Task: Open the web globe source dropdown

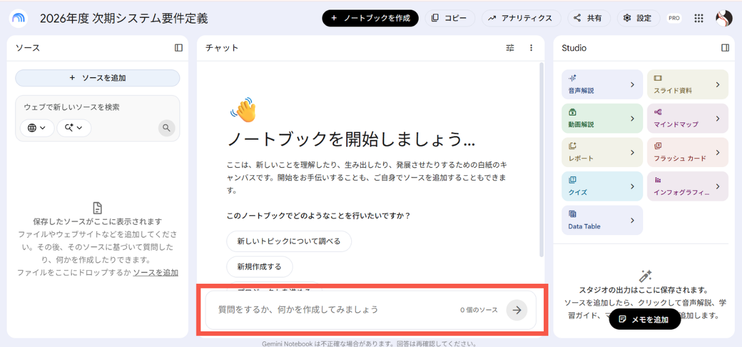Action: 37,128
